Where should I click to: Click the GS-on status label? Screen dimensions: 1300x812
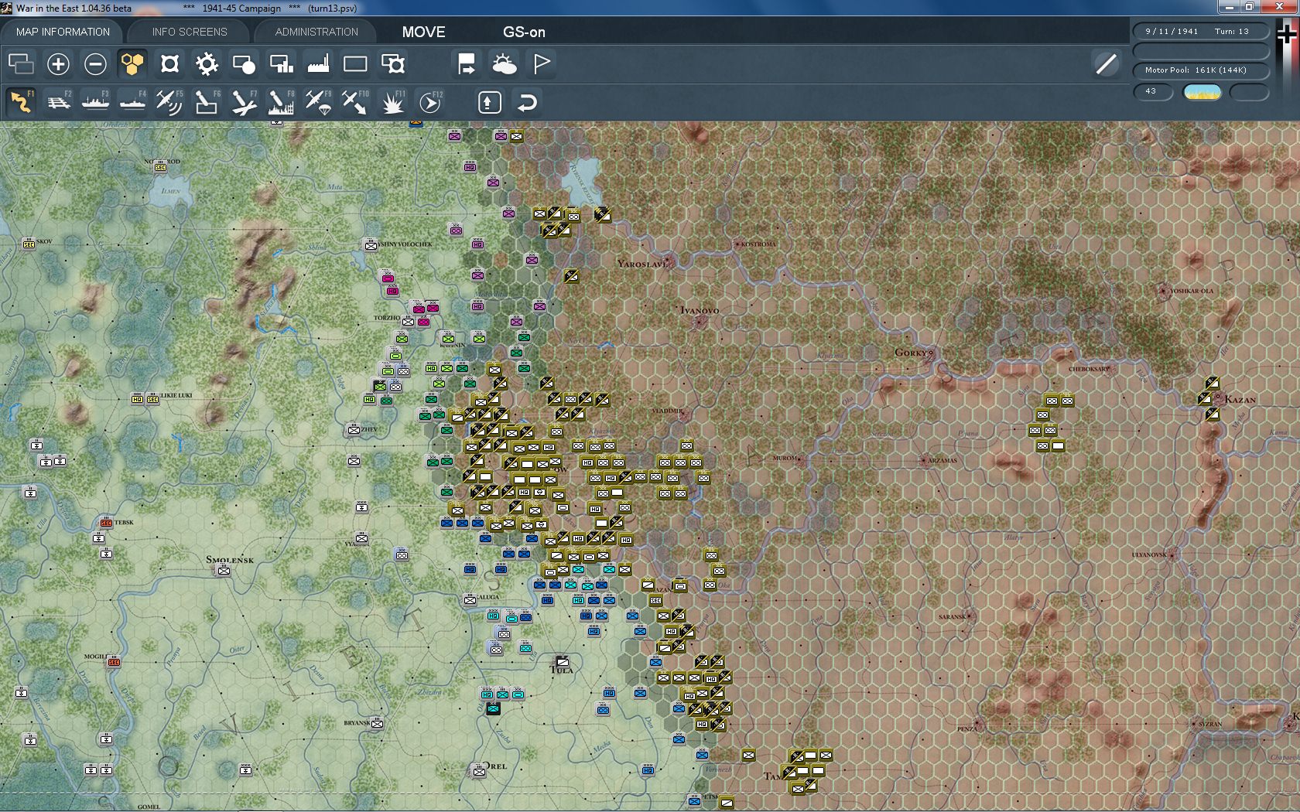[524, 32]
